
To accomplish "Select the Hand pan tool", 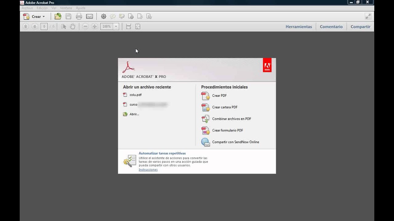I will (72, 27).
